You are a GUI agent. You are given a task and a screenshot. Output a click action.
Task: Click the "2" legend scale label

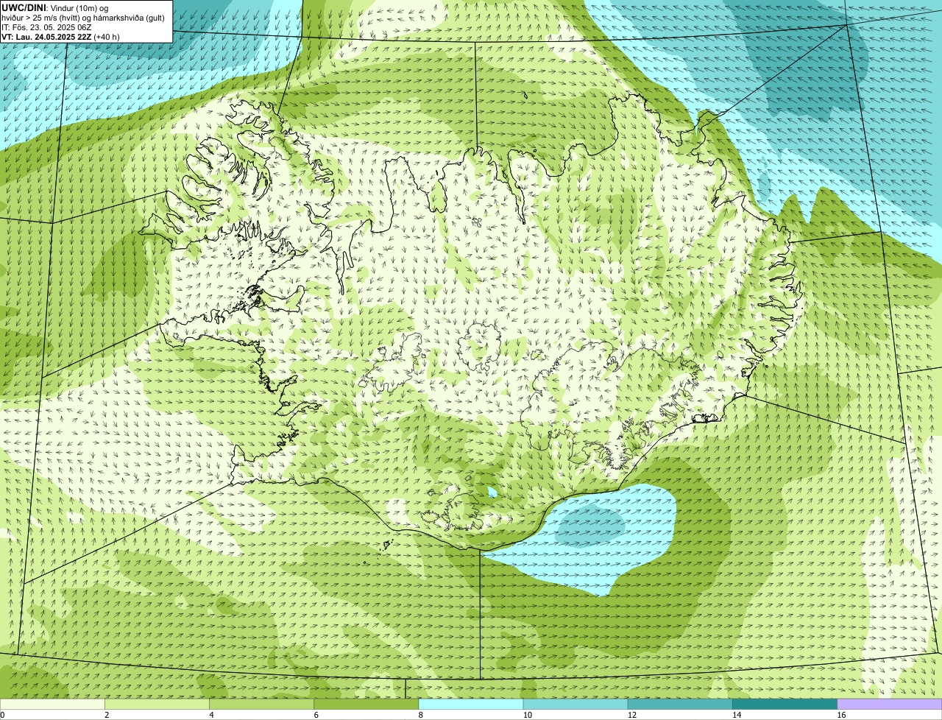tap(107, 715)
